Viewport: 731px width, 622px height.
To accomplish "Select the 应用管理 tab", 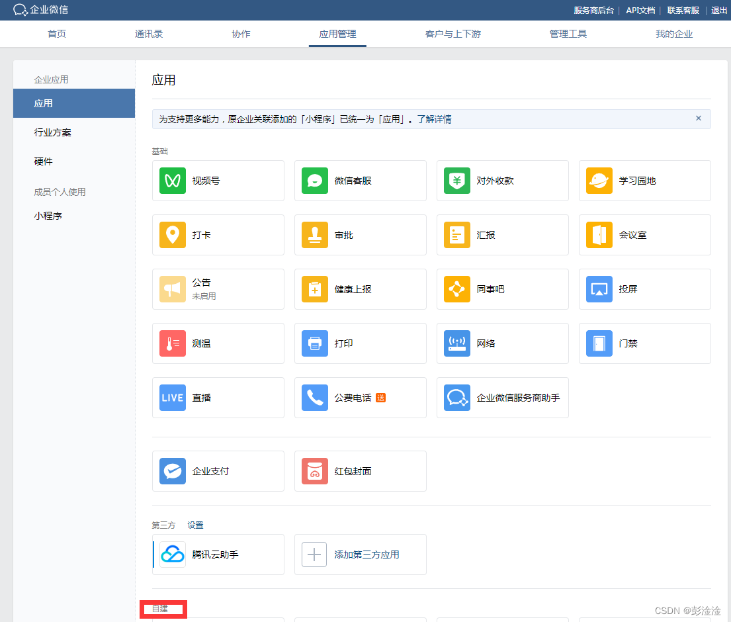I will (x=337, y=34).
